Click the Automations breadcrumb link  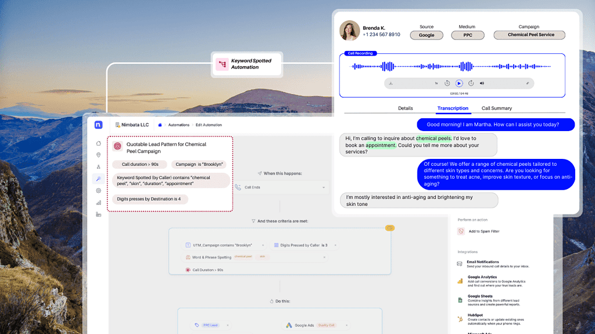179,125
